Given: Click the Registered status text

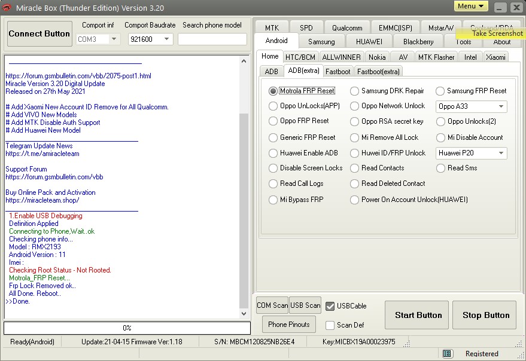Looking at the screenshot, I should pos(482,354).
